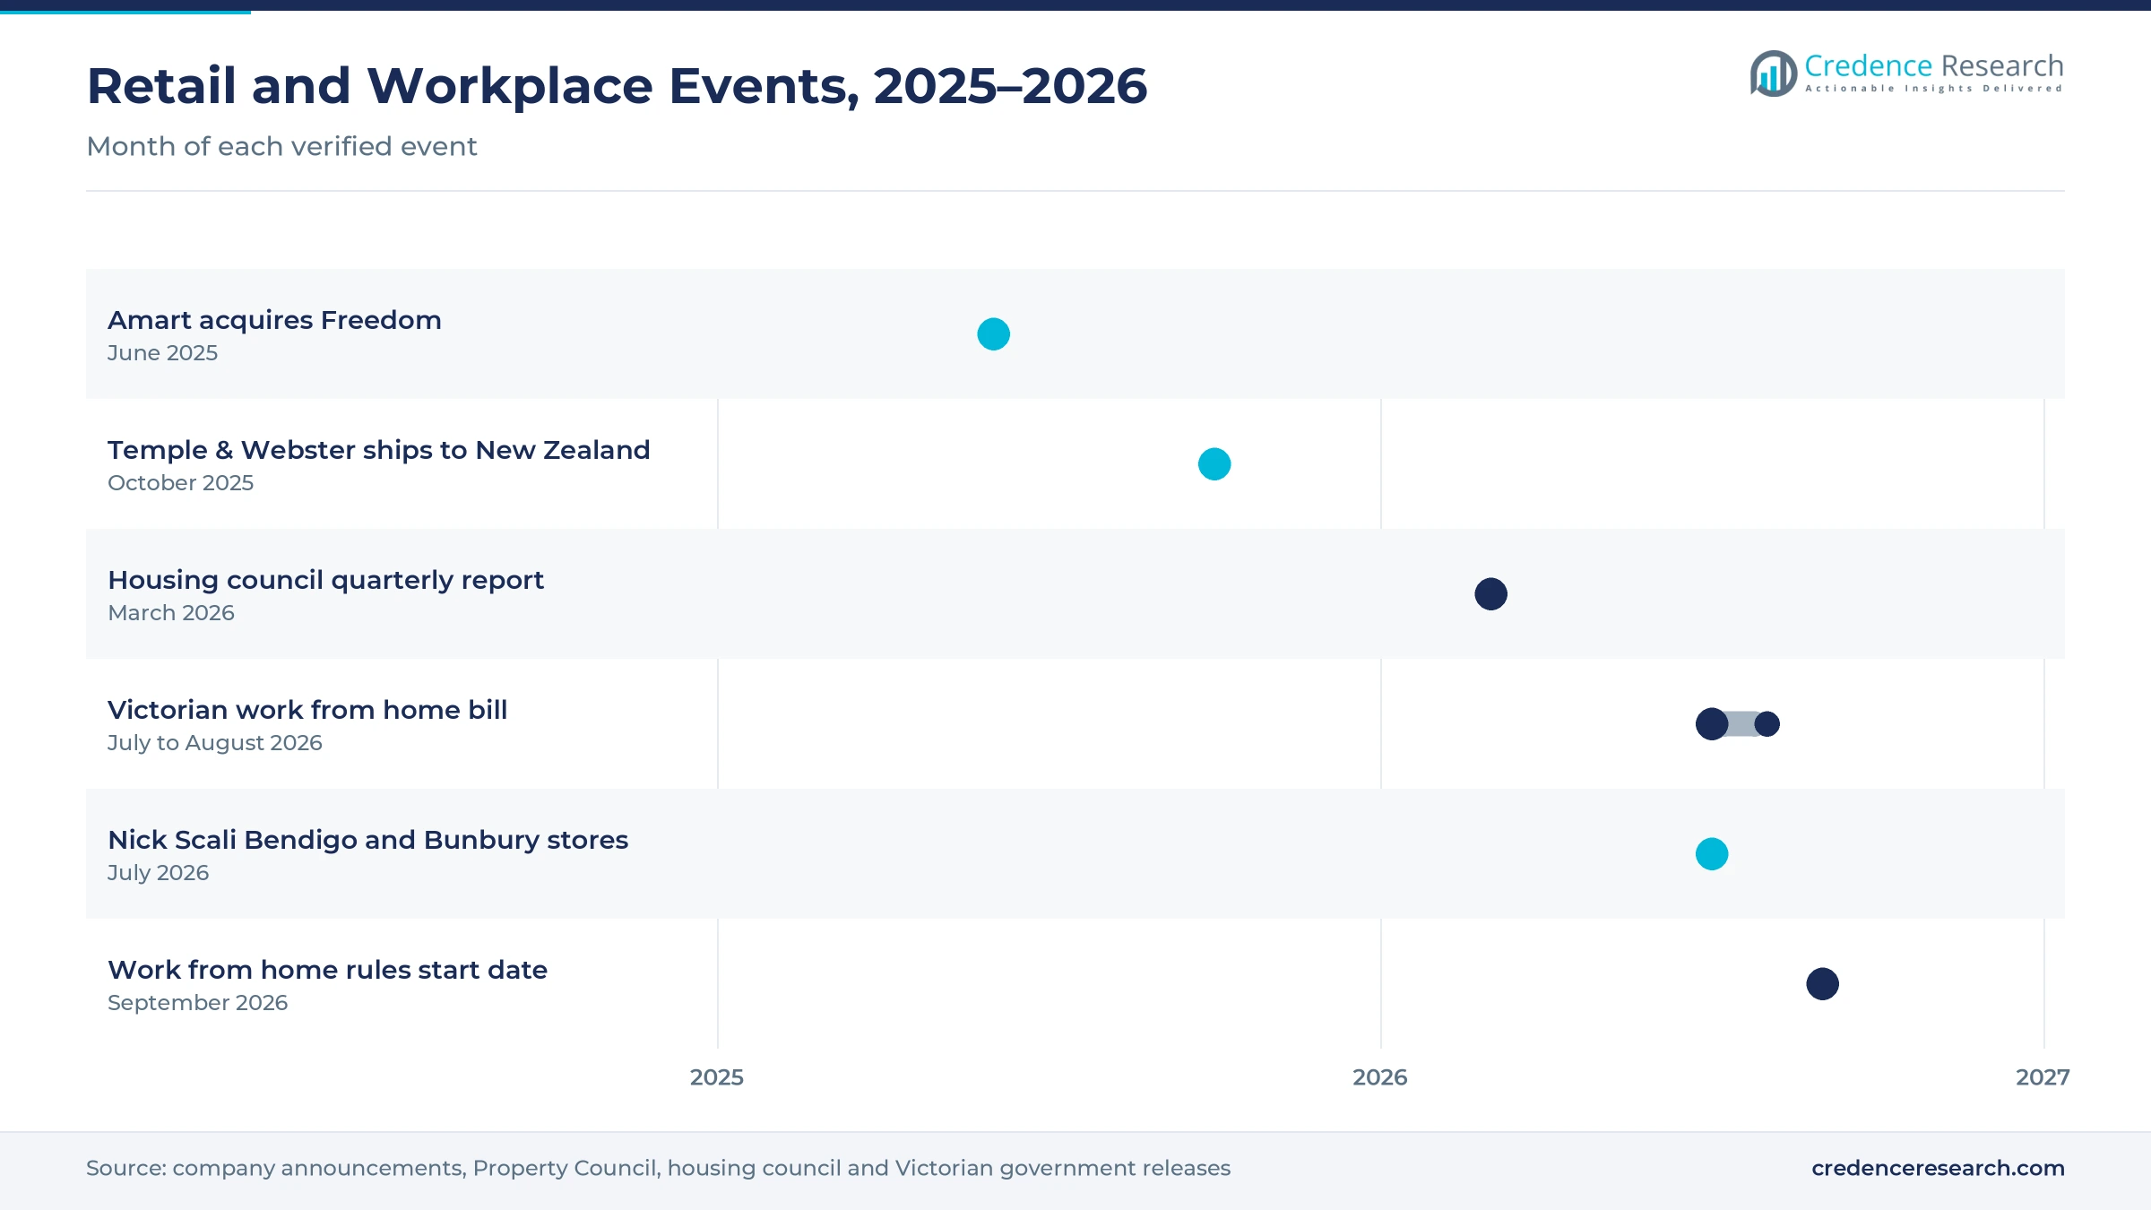Click the Credence Research logo icon

point(1773,73)
